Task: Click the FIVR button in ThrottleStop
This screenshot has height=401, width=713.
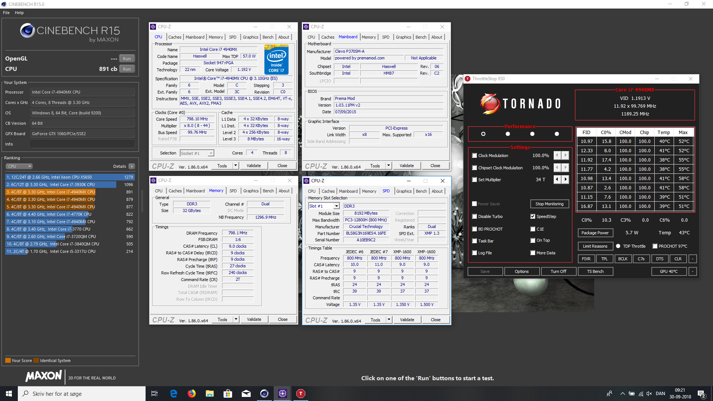Action: pyautogui.click(x=586, y=259)
